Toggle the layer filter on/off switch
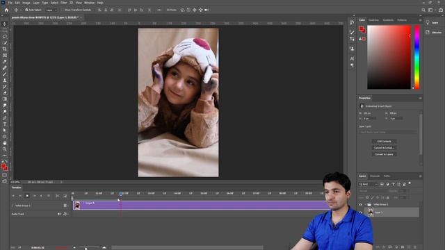445x250 pixels. (x=410, y=183)
